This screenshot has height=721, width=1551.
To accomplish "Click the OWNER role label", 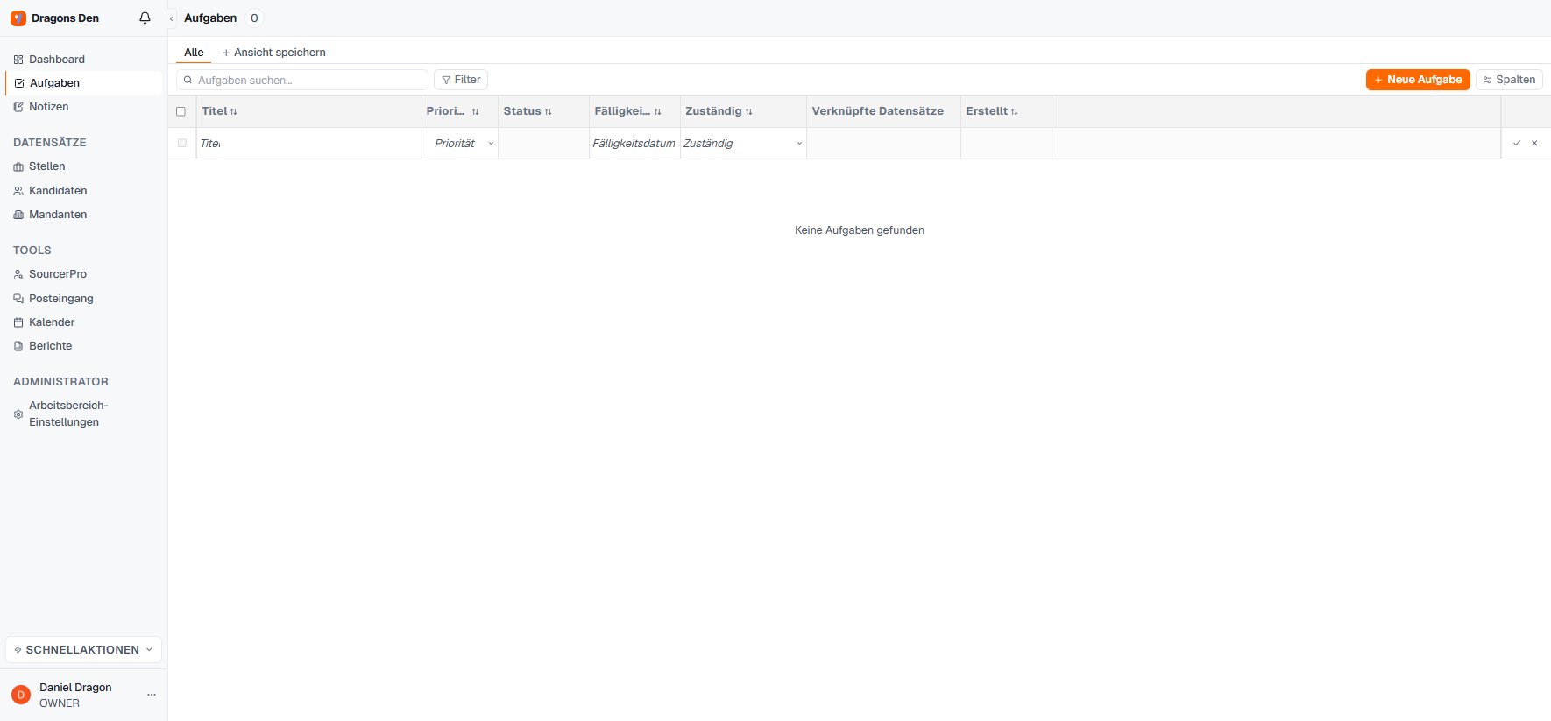I will [60, 703].
